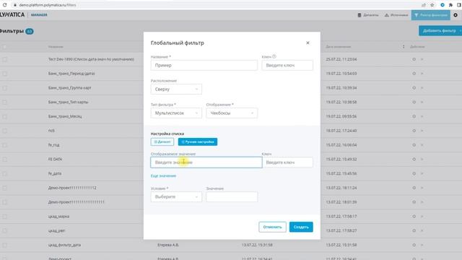Image resolution: width=462 pixels, height=260 pixels.
Task: Select the Ручная настройка list setting option
Action: tap(198, 142)
